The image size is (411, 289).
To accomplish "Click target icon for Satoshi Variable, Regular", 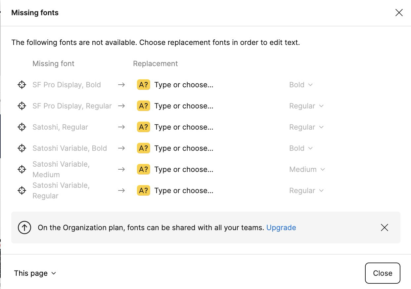I will (x=22, y=190).
